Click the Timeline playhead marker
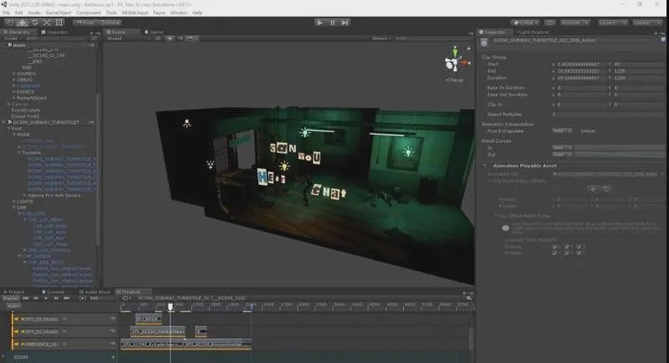 171,306
